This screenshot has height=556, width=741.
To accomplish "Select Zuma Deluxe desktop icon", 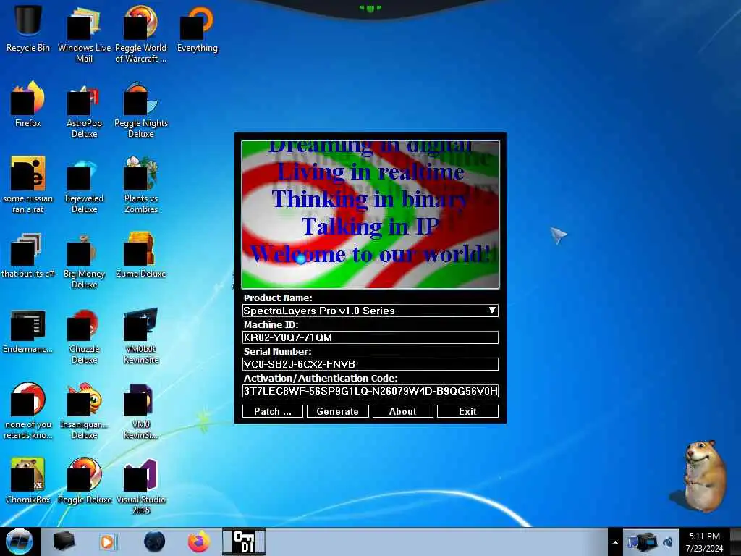I will 141,256.
